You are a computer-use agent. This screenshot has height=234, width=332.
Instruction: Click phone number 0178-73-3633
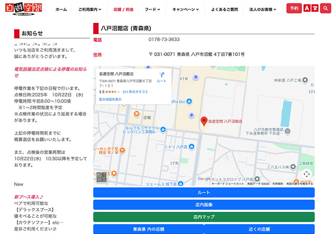pos(164,39)
